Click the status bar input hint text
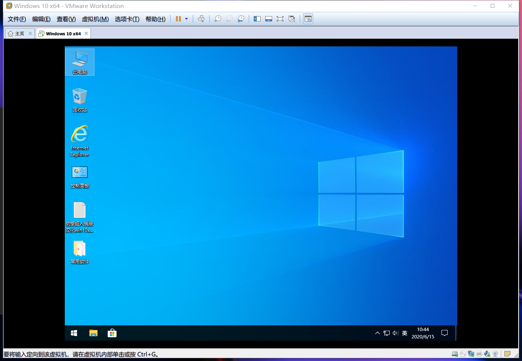The height and width of the screenshot is (361, 522). (x=81, y=354)
